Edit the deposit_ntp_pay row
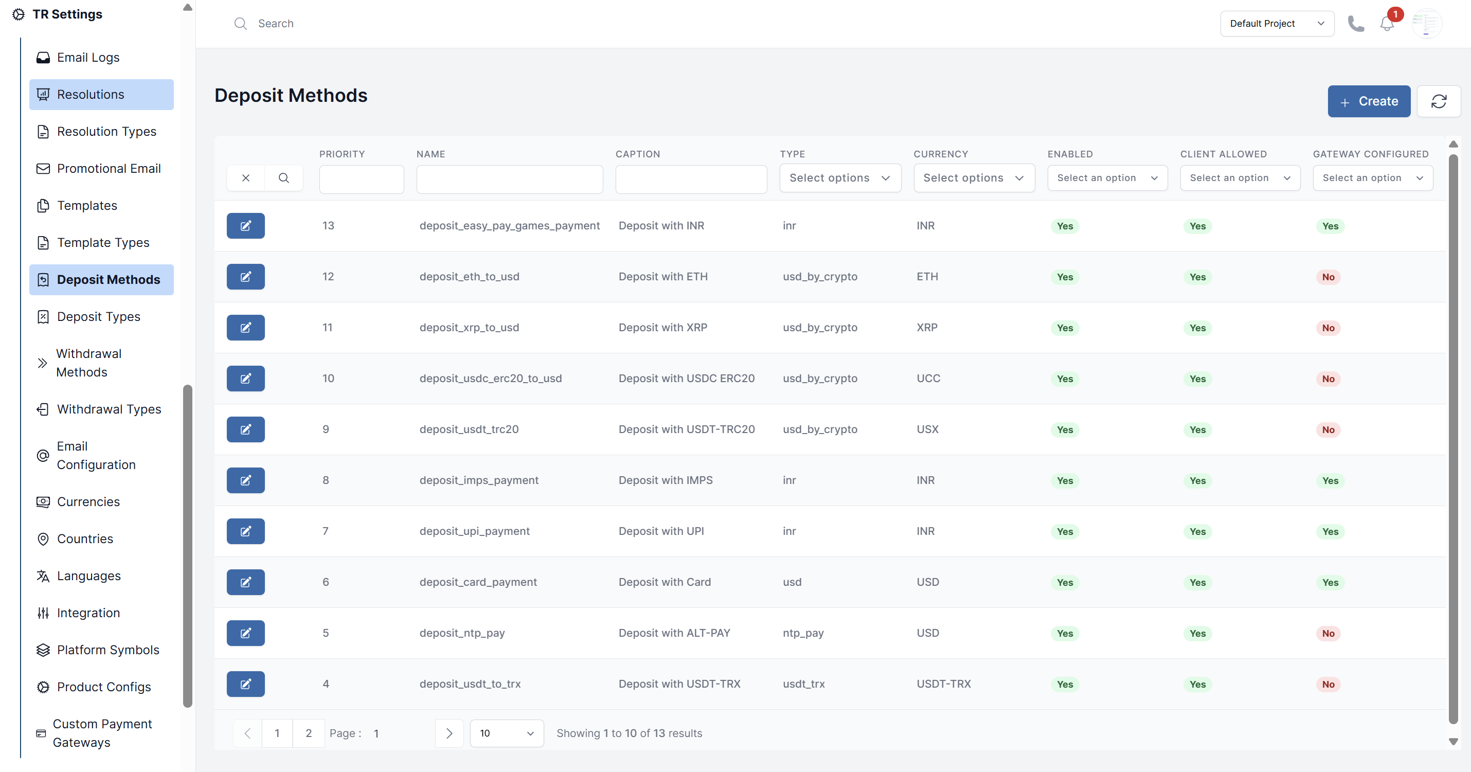Screen dimensions: 1471x772 pyautogui.click(x=245, y=633)
